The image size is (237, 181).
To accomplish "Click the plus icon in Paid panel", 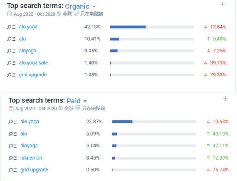I will pos(225,99).
